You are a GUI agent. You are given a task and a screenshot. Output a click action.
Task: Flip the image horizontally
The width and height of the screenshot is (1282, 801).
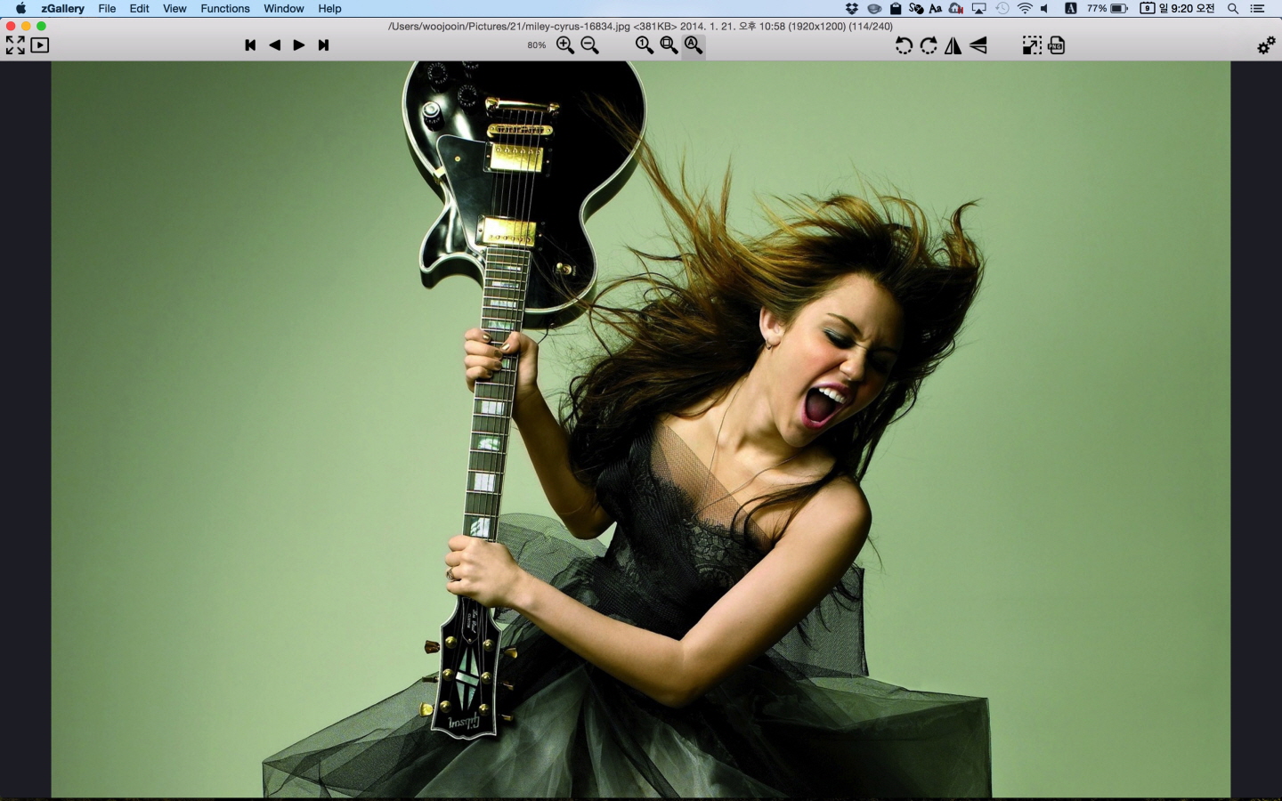953,45
